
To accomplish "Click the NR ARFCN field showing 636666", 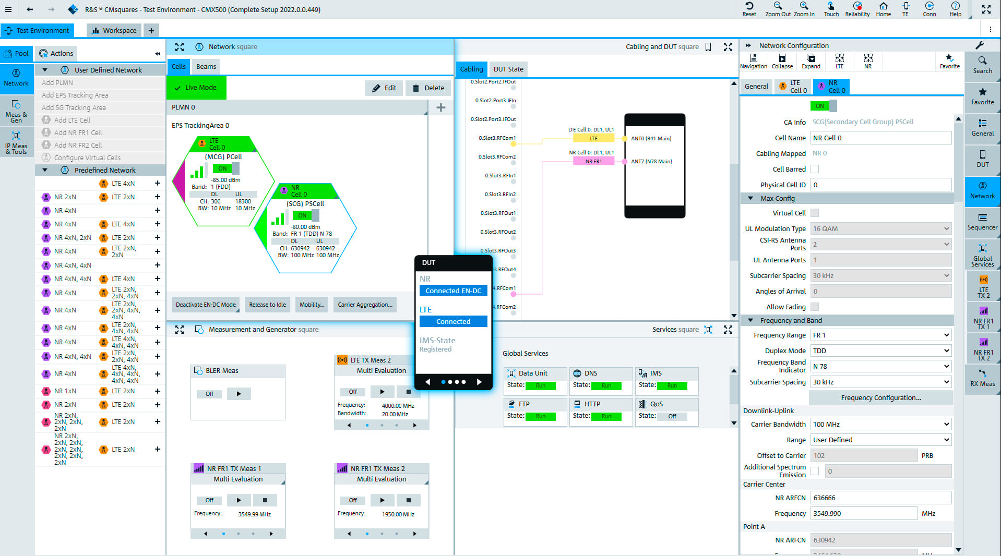I will click(880, 498).
